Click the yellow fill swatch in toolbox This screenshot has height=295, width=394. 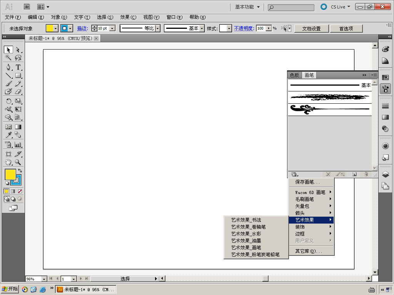click(x=10, y=175)
